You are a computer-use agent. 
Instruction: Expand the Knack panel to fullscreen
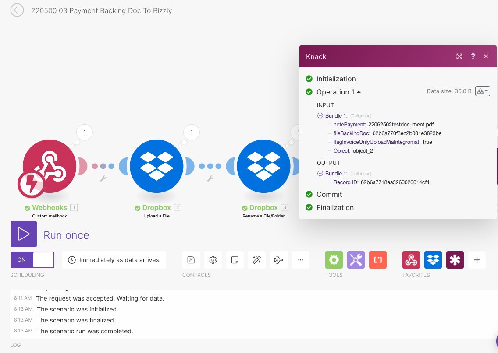click(x=459, y=56)
